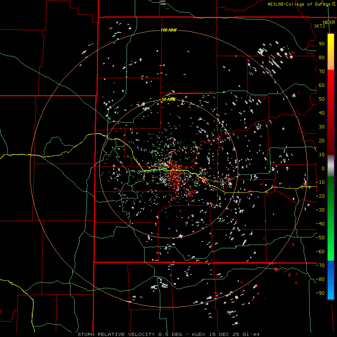This screenshot has height=337, width=337.
Task: Click the "0" value on the velocity scale
Action: 323,168
